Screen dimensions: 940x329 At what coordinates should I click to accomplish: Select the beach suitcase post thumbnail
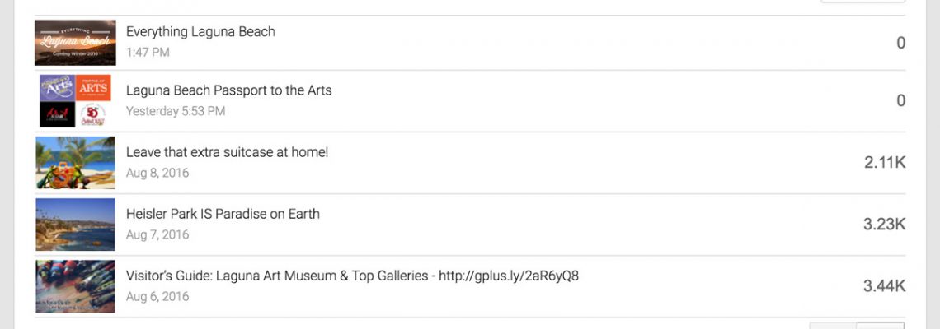[x=75, y=163]
